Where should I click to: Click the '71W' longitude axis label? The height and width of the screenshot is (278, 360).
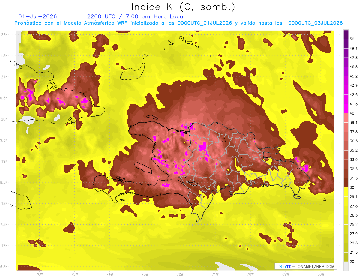pos(215,274)
